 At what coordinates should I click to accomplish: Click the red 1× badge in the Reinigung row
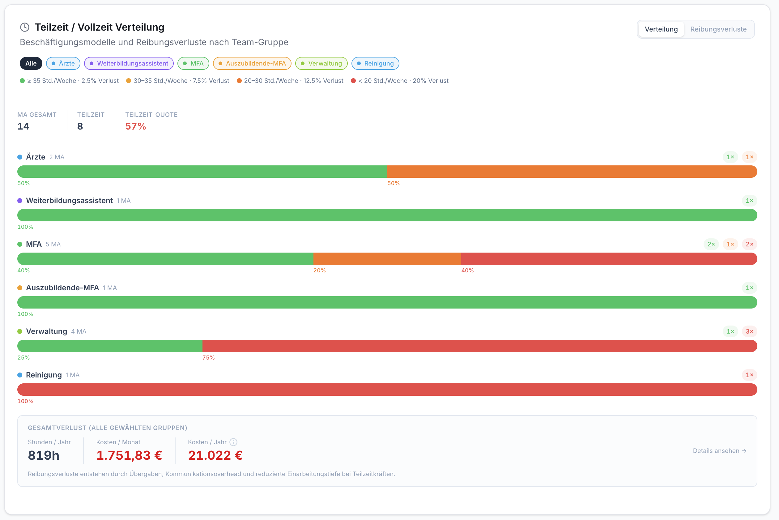click(750, 375)
